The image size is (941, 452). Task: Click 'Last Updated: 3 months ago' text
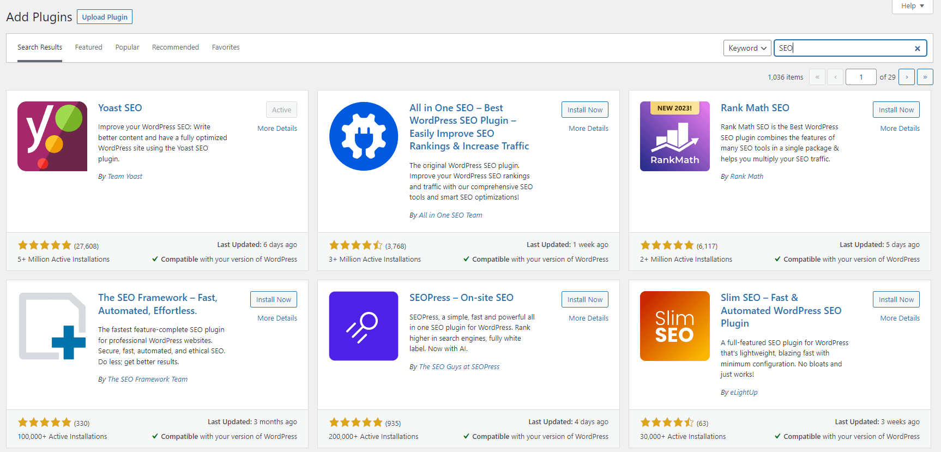[252, 422]
